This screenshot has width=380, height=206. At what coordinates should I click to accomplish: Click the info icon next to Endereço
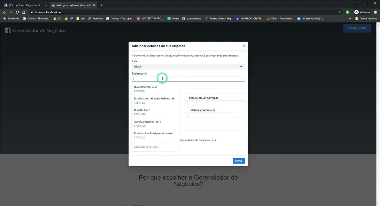(x=145, y=73)
